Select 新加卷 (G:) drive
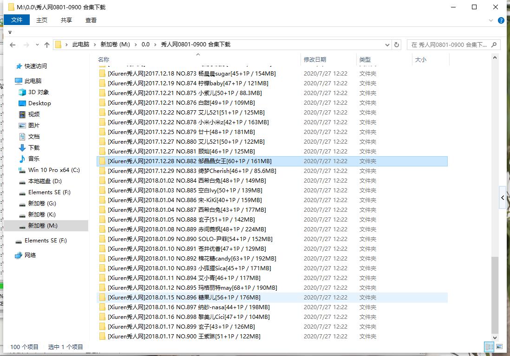510x356 pixels. [x=38, y=203]
